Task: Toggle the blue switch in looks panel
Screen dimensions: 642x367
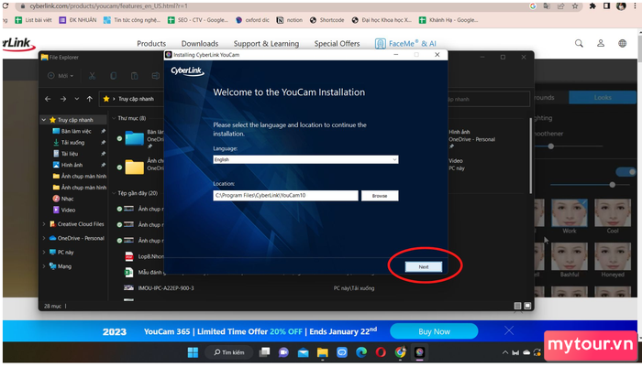Action: 626,172
